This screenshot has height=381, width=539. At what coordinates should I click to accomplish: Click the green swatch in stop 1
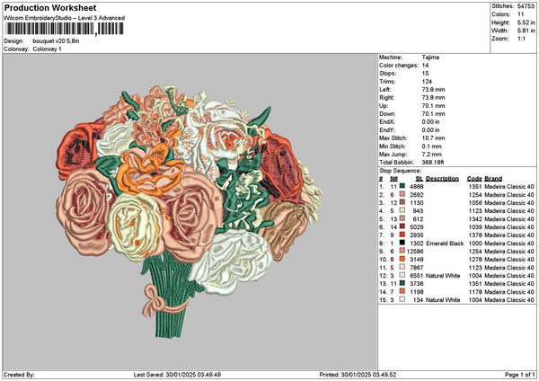pyautogui.click(x=402, y=186)
